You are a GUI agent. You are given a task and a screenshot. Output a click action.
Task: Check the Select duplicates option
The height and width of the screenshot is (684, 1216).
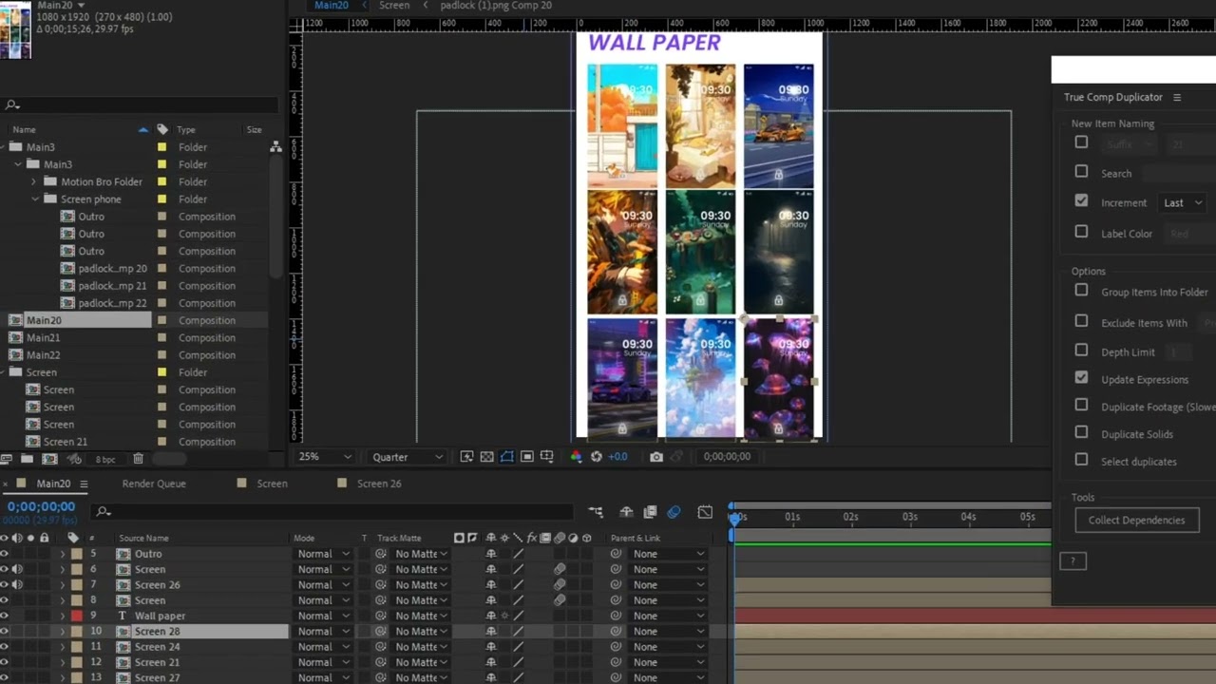point(1081,460)
